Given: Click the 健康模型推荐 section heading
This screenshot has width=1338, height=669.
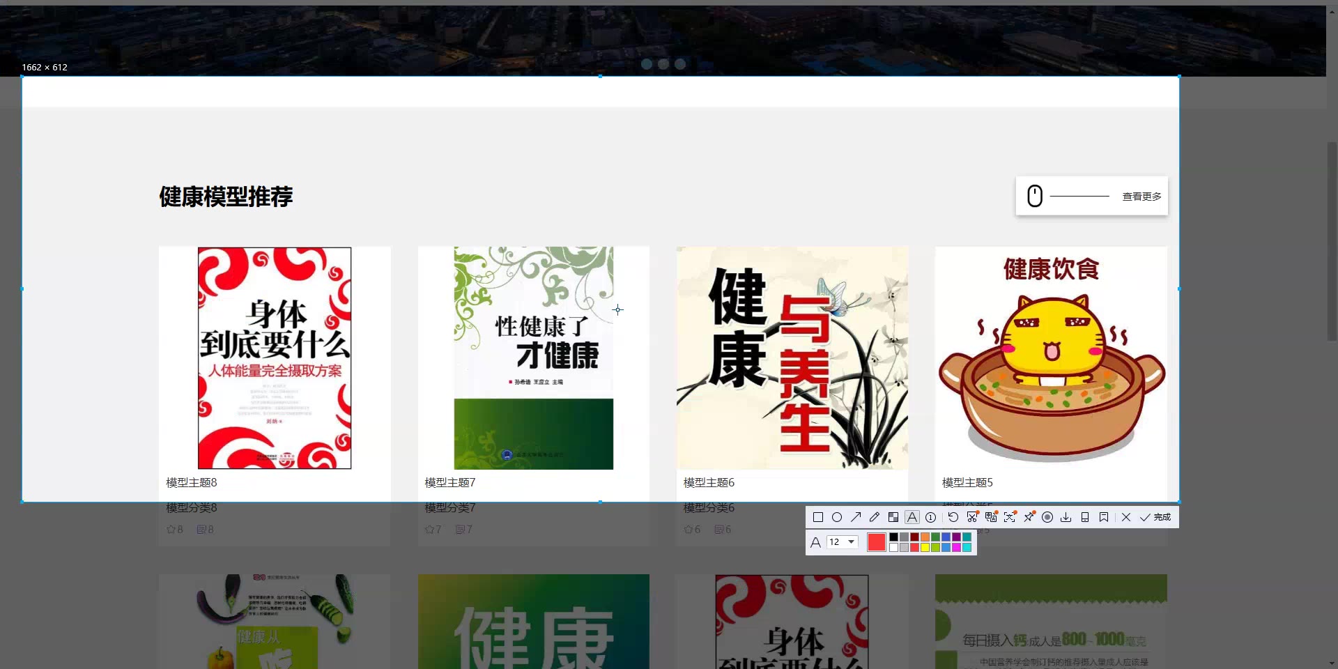Looking at the screenshot, I should 226,197.
